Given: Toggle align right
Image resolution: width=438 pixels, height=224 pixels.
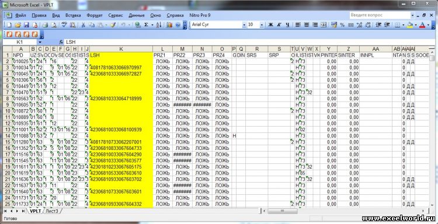Looking at the screenshot, I should pyautogui.click(x=315, y=25).
